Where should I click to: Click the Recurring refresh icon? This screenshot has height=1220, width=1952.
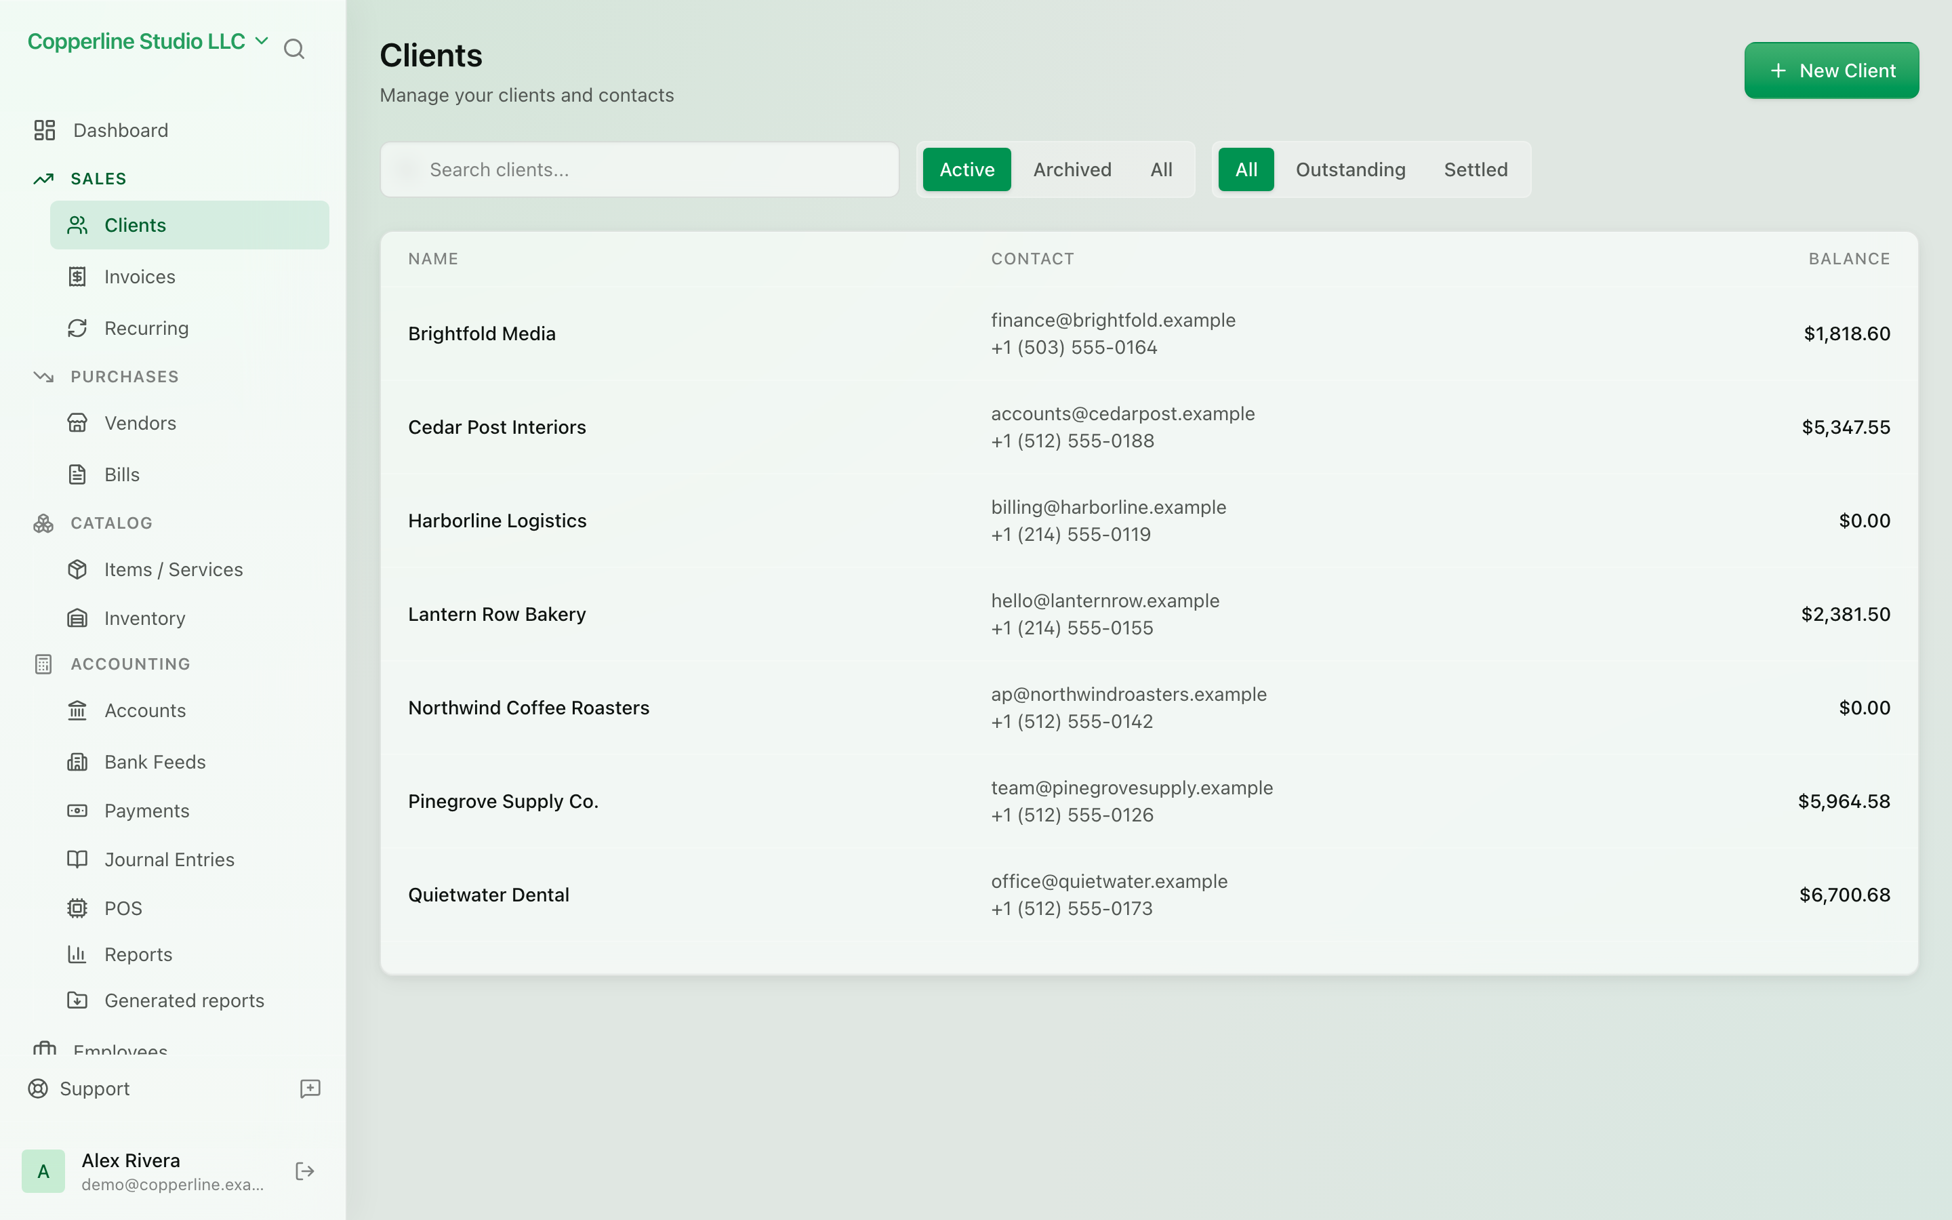tap(77, 329)
